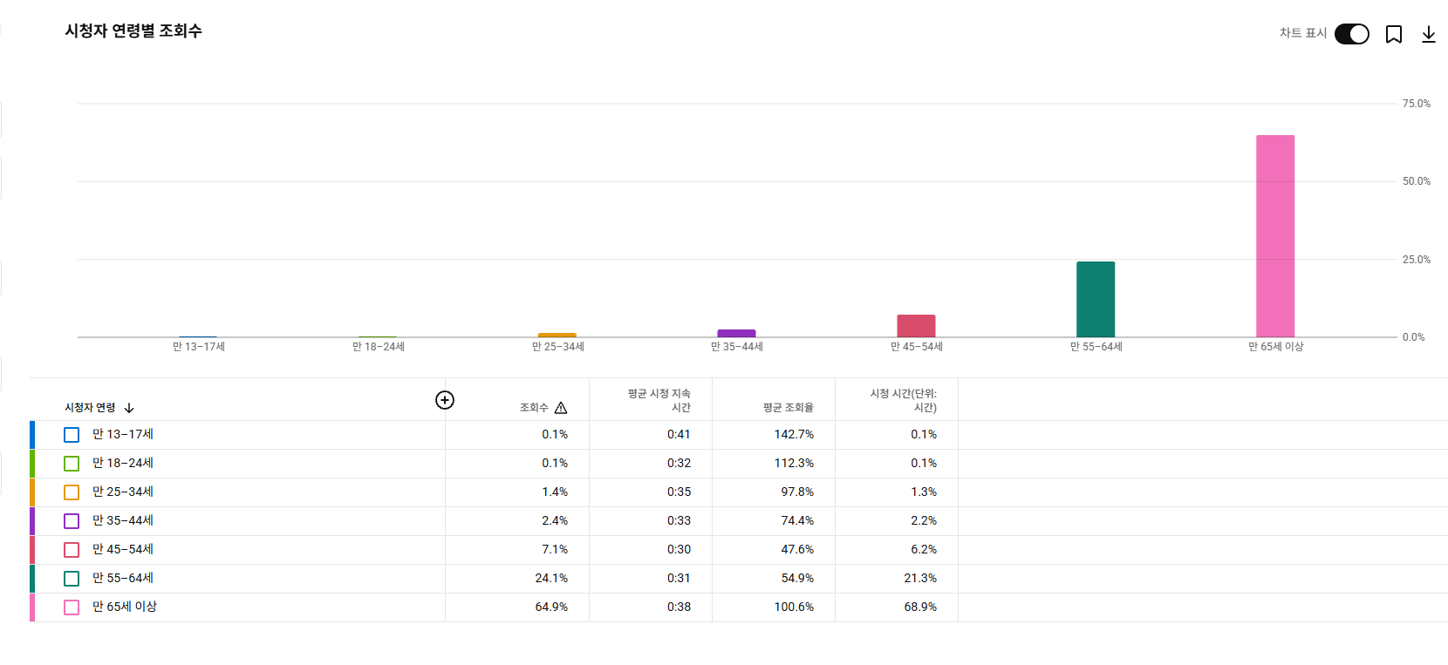Click the 평균 시청 지속 시간 header
Viewport: 1448px width, 665px height.
(x=659, y=401)
